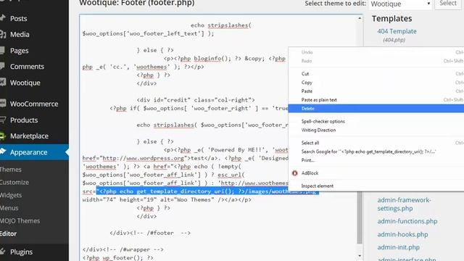The height and width of the screenshot is (261, 464).
Task: Click the Plugins icon in sidebar
Action: [3, 252]
